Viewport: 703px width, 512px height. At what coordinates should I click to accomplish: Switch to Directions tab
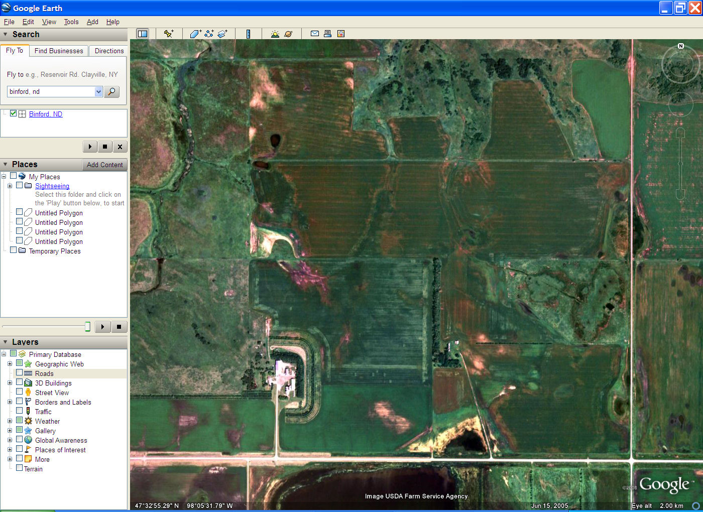(109, 51)
